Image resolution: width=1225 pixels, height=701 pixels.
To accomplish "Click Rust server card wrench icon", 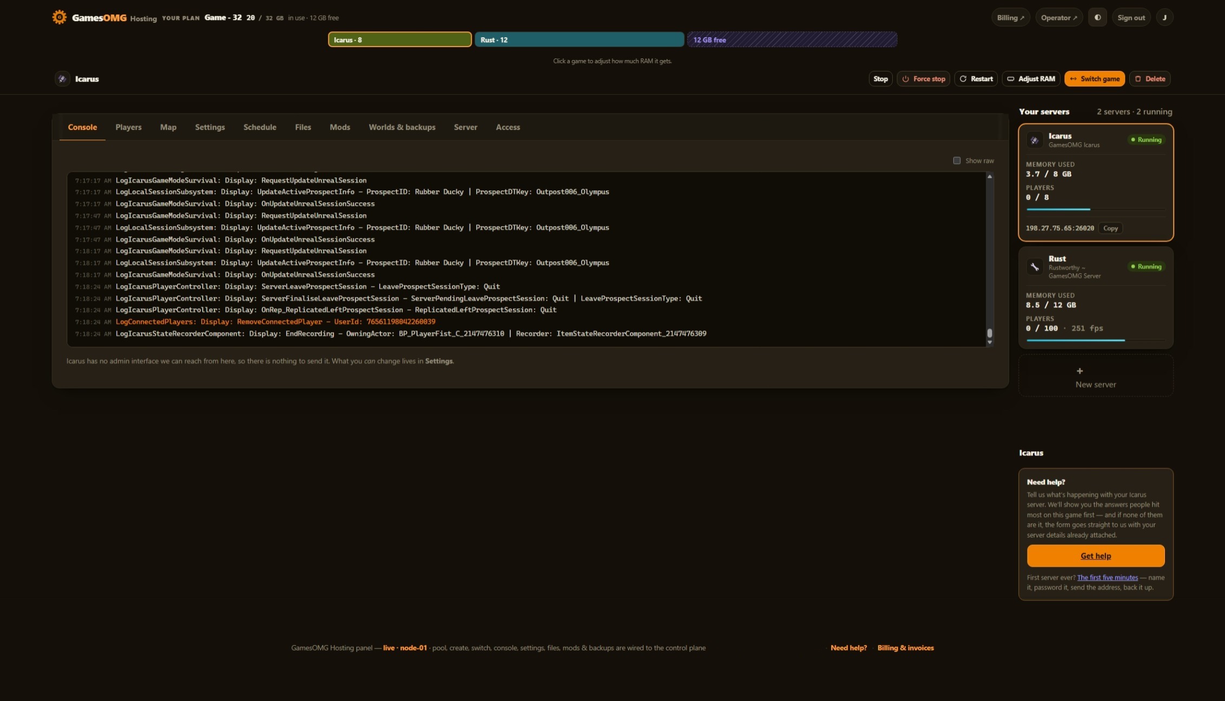I will click(1035, 267).
